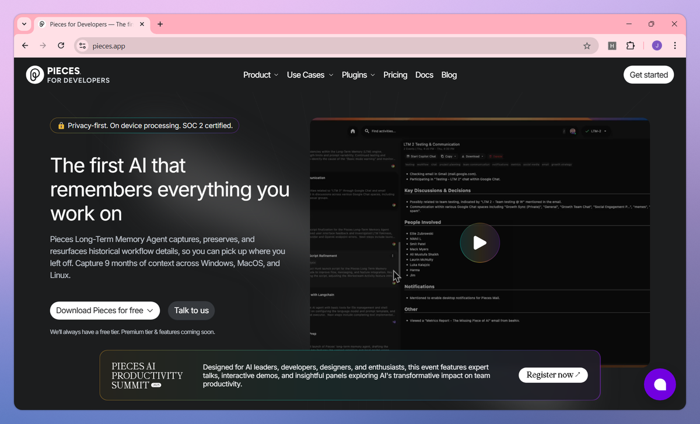Screen dimensions: 700x424
Task: Click Register now for the summit
Action: (553, 375)
